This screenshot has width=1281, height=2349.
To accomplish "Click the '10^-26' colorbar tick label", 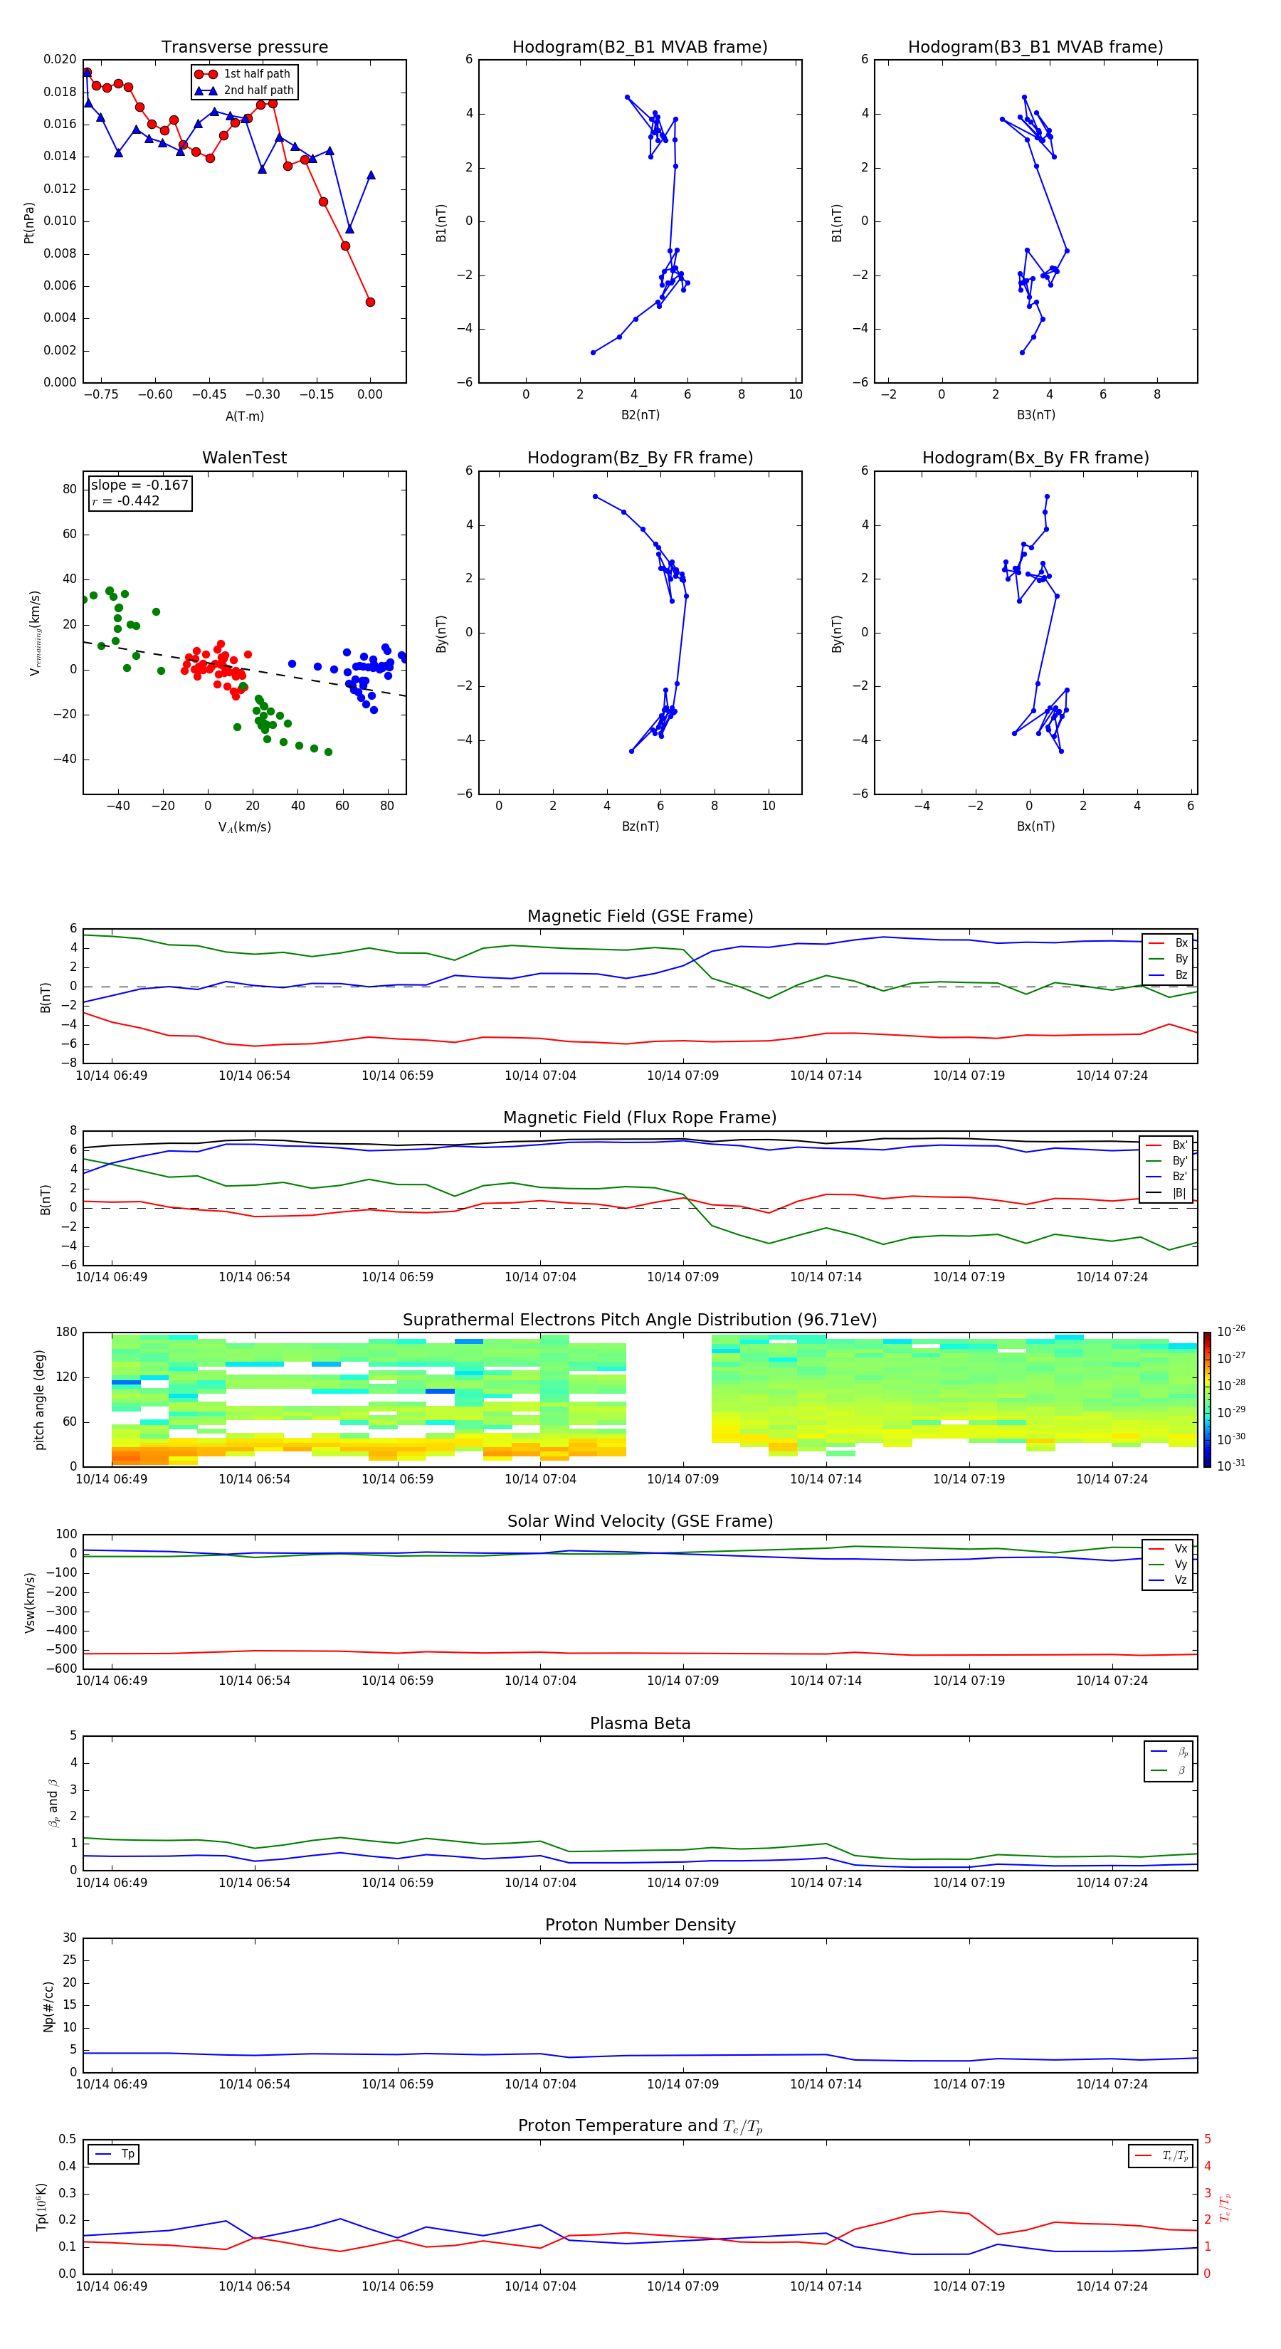I will [1231, 1331].
